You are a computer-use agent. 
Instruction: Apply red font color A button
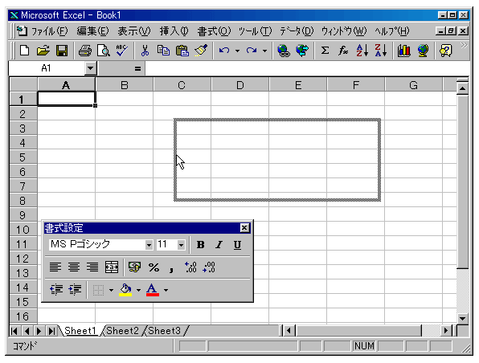[x=153, y=289]
